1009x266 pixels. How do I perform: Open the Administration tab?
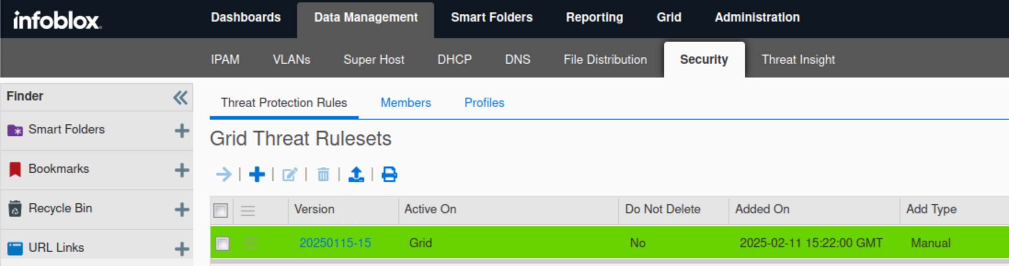[x=757, y=17]
